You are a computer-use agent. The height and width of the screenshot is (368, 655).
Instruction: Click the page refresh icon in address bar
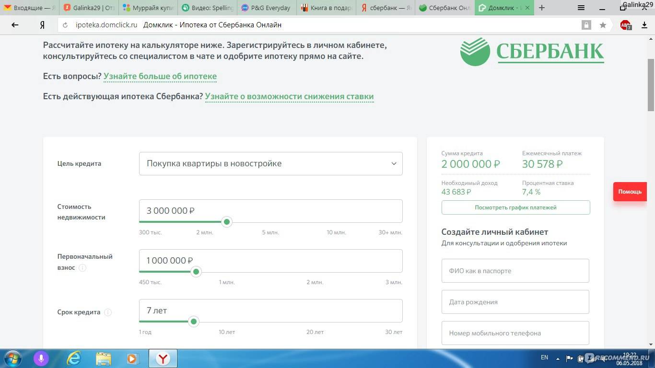[x=66, y=25]
